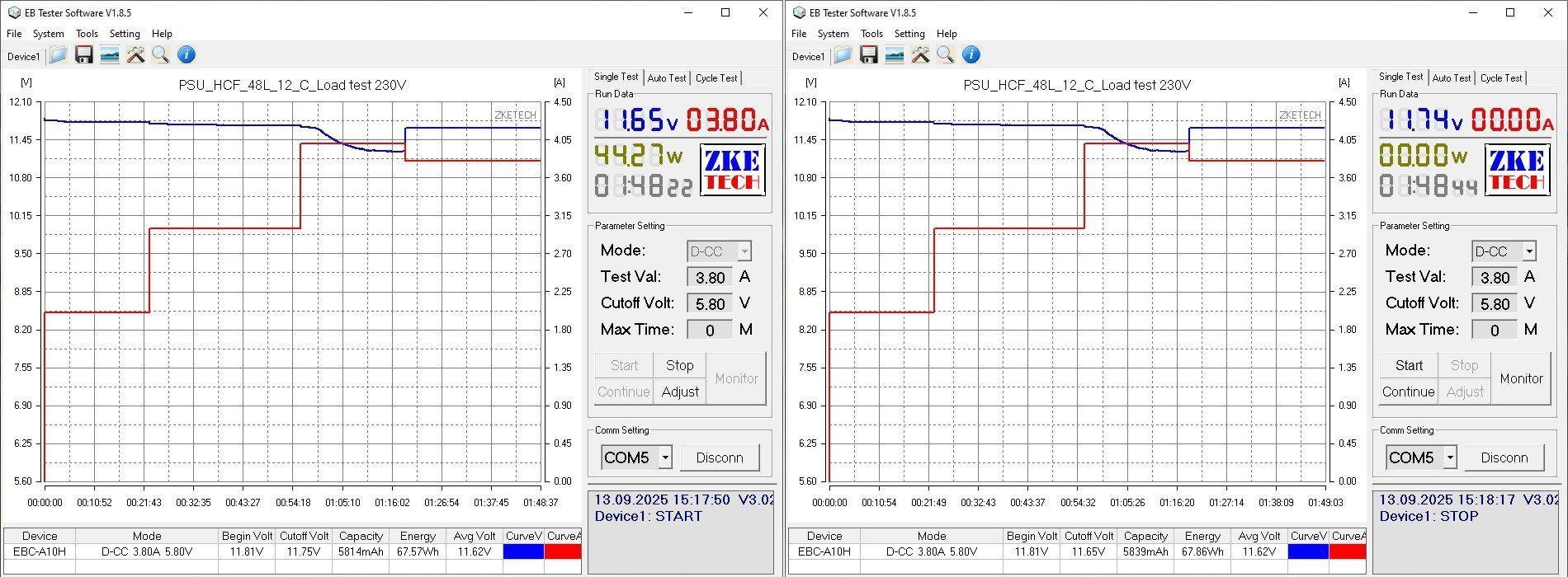This screenshot has width=1568, height=577.
Task: Click the floppy disk save icon in right window
Action: 868,55
